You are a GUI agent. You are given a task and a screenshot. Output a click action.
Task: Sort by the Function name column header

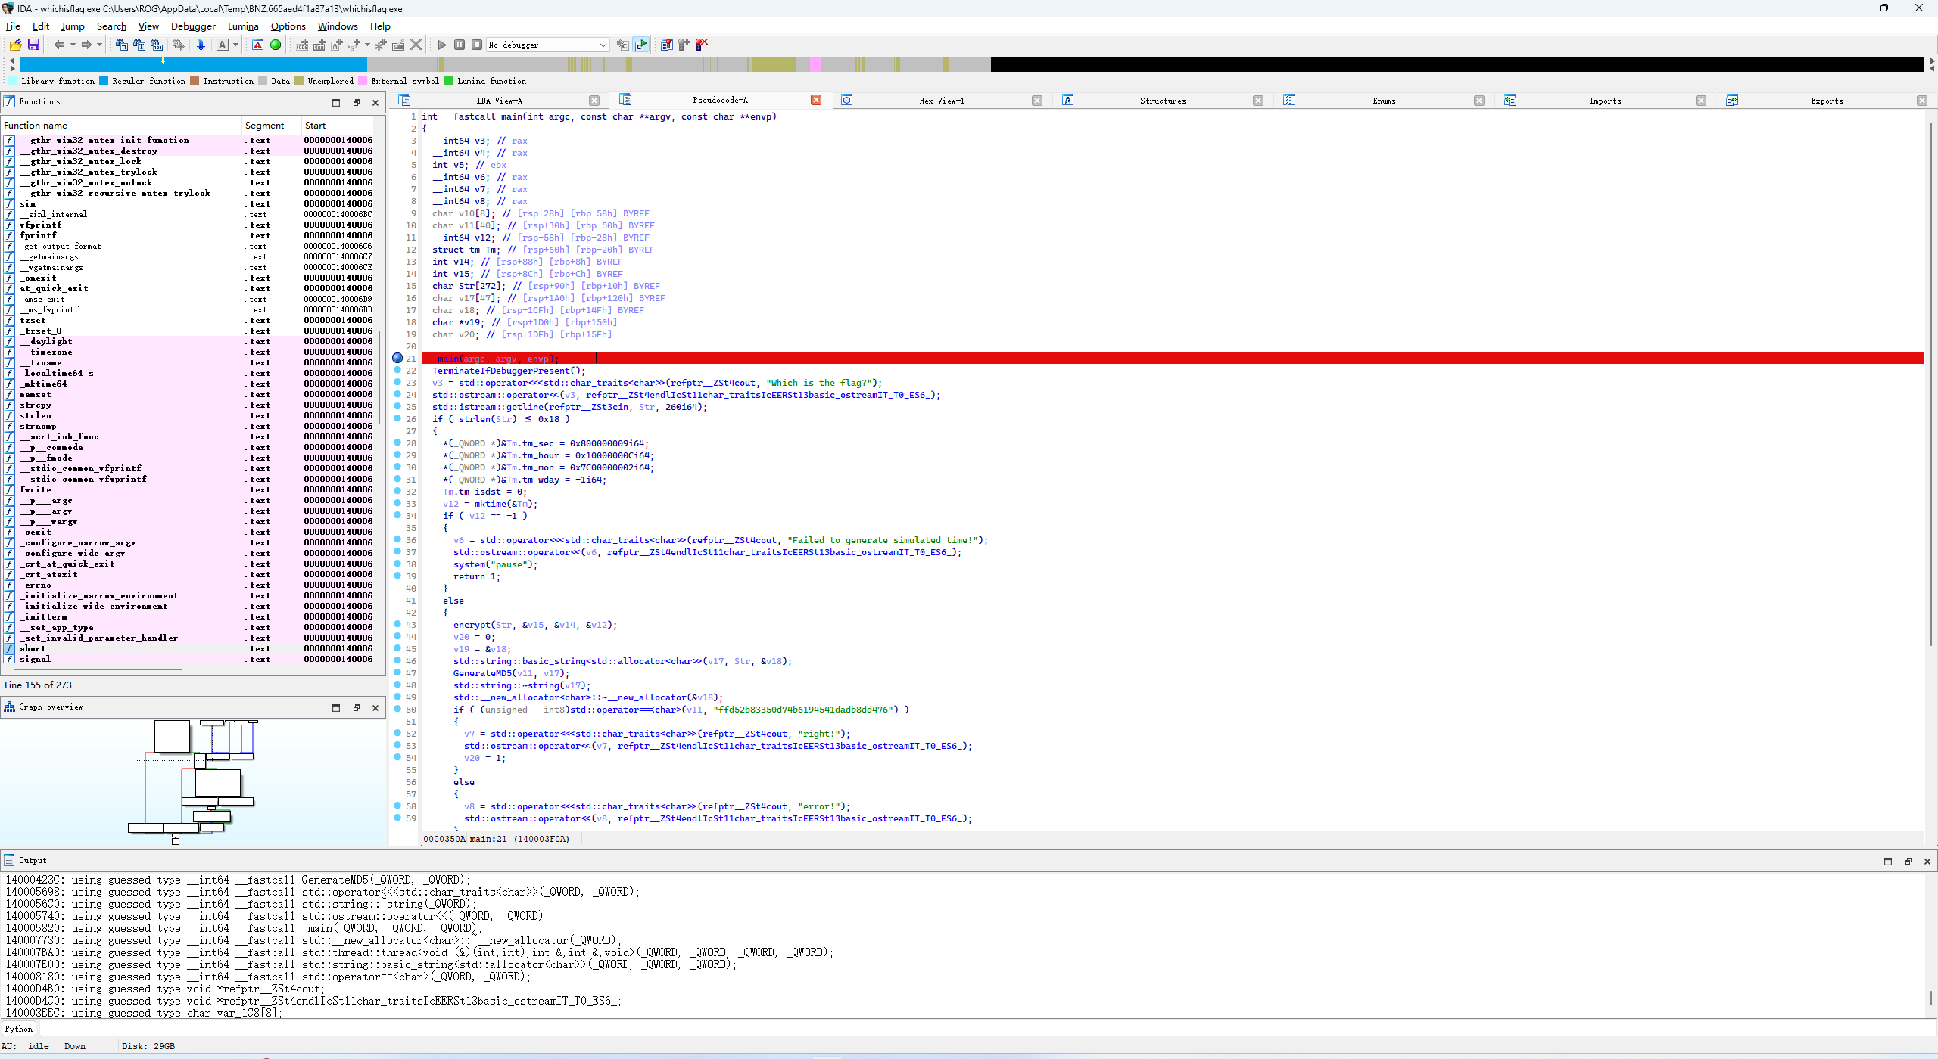tap(121, 126)
